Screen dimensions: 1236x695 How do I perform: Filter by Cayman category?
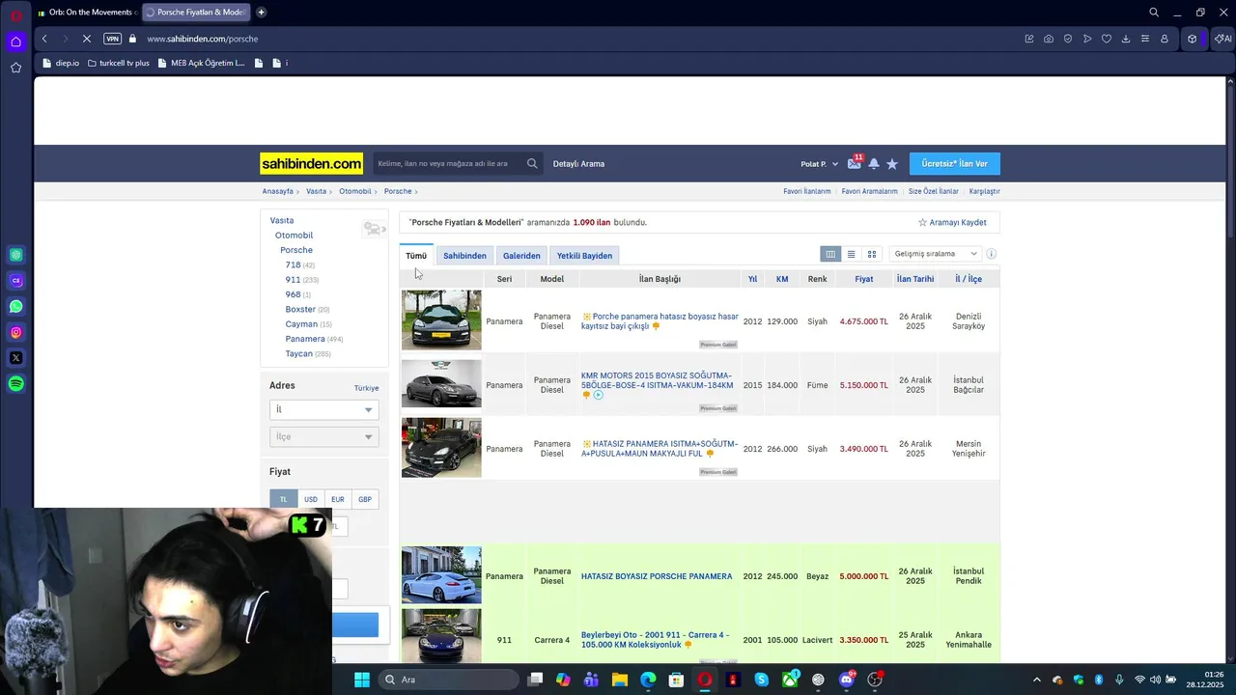click(301, 323)
